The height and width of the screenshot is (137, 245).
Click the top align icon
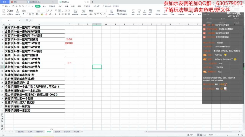pyautogui.click(x=56, y=11)
